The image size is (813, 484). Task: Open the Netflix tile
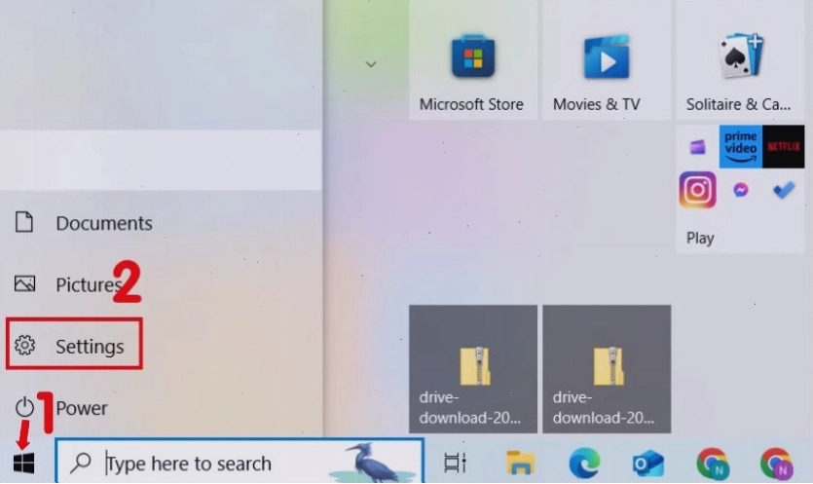(x=784, y=146)
